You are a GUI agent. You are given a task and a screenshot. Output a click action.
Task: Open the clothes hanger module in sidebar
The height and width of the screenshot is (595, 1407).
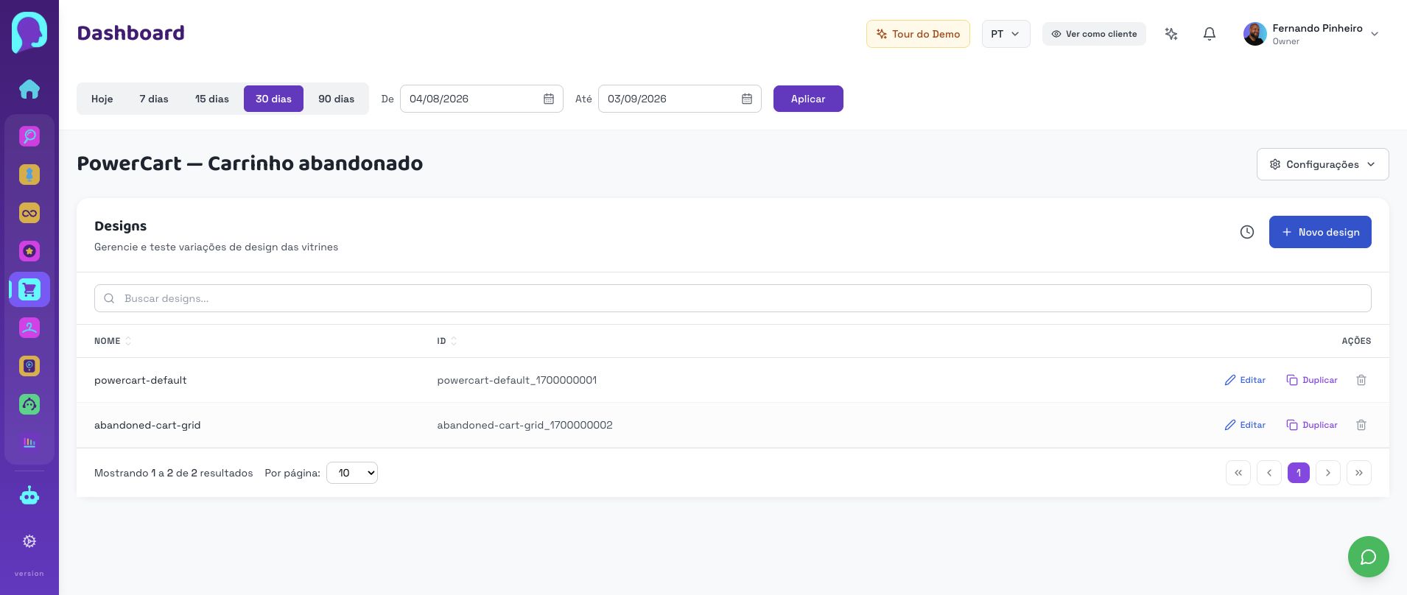(29, 328)
